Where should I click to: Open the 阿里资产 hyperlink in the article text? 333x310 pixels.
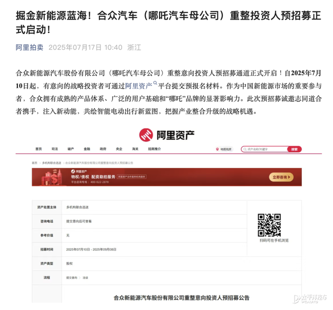(x=138, y=86)
